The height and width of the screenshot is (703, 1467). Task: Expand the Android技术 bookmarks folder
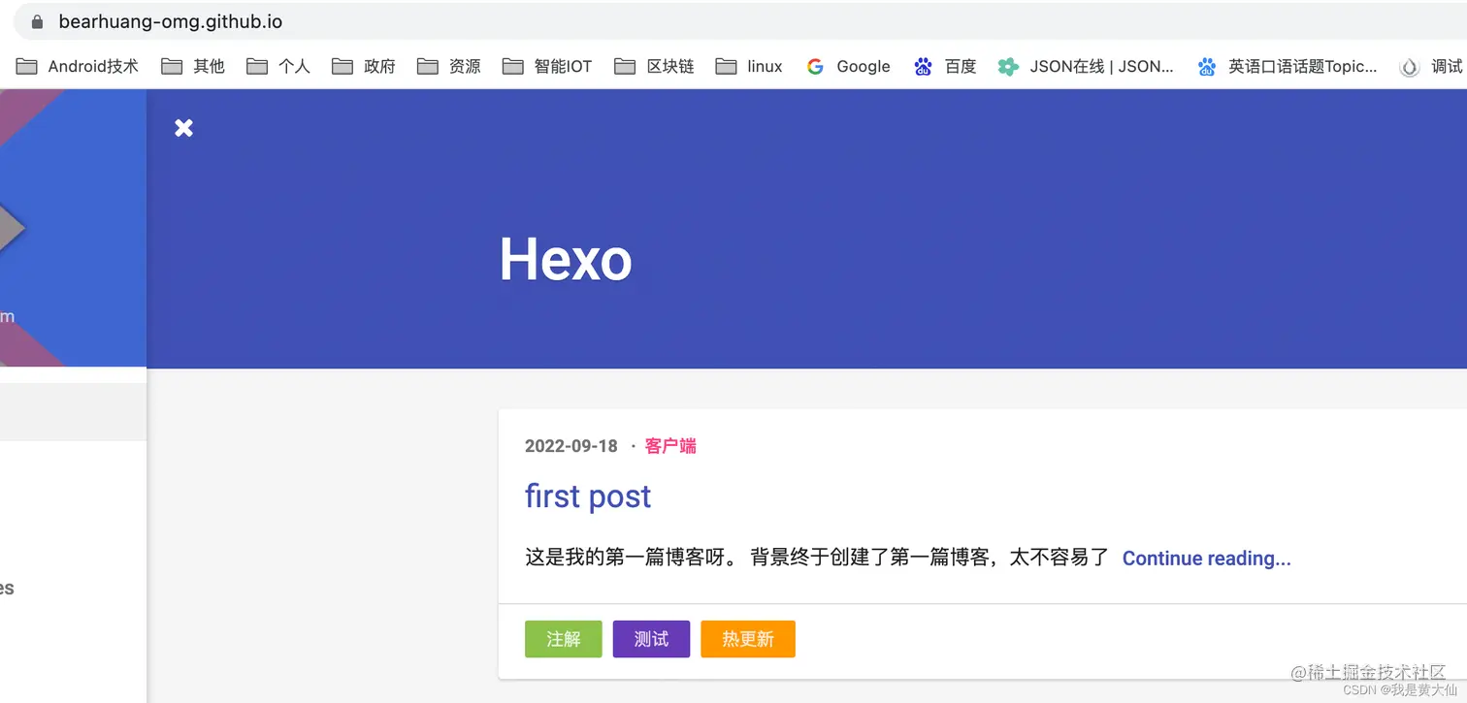click(78, 66)
